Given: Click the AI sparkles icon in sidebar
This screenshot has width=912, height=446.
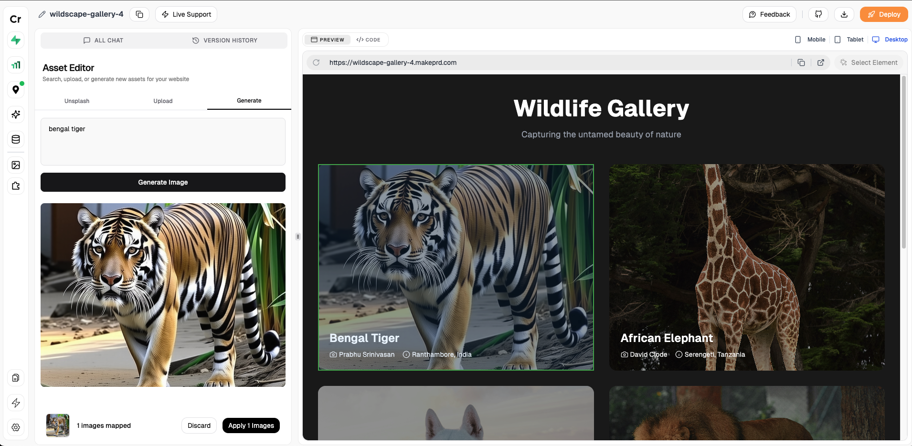Looking at the screenshot, I should coord(16,114).
